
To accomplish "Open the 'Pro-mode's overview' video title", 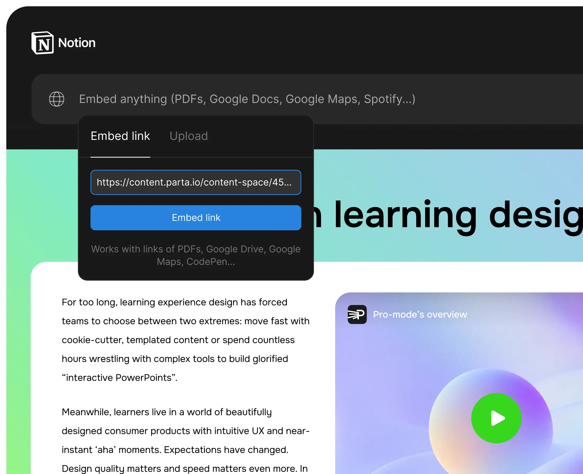I will pyautogui.click(x=420, y=314).
